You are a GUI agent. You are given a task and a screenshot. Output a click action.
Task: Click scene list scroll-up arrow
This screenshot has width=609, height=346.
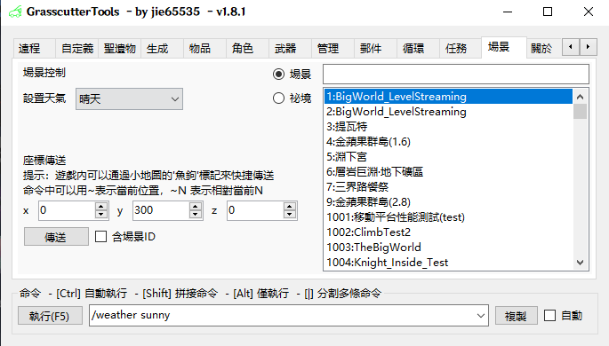(x=581, y=97)
